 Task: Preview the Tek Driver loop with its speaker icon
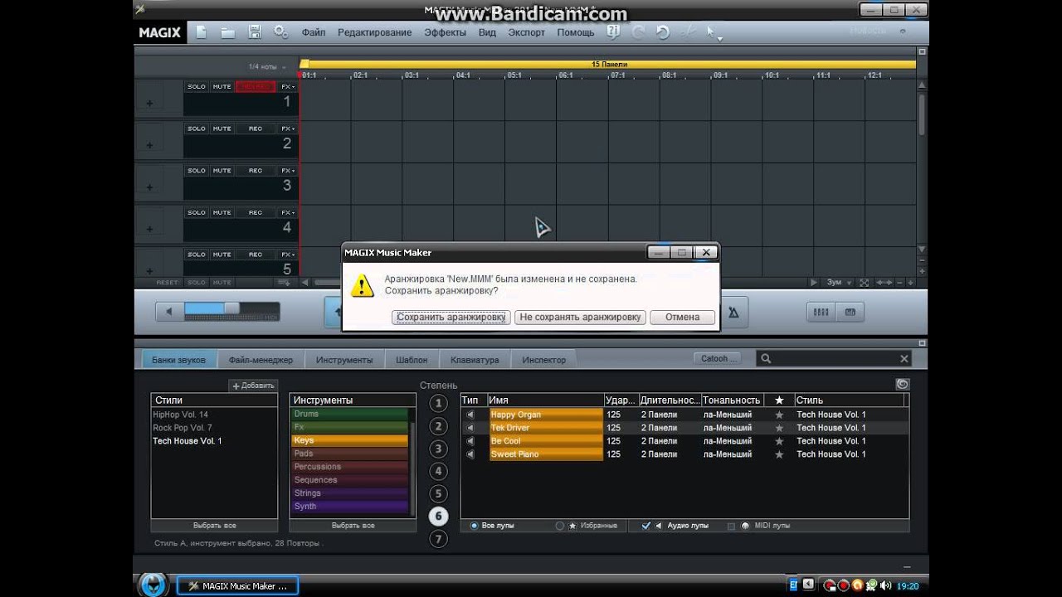[470, 428]
